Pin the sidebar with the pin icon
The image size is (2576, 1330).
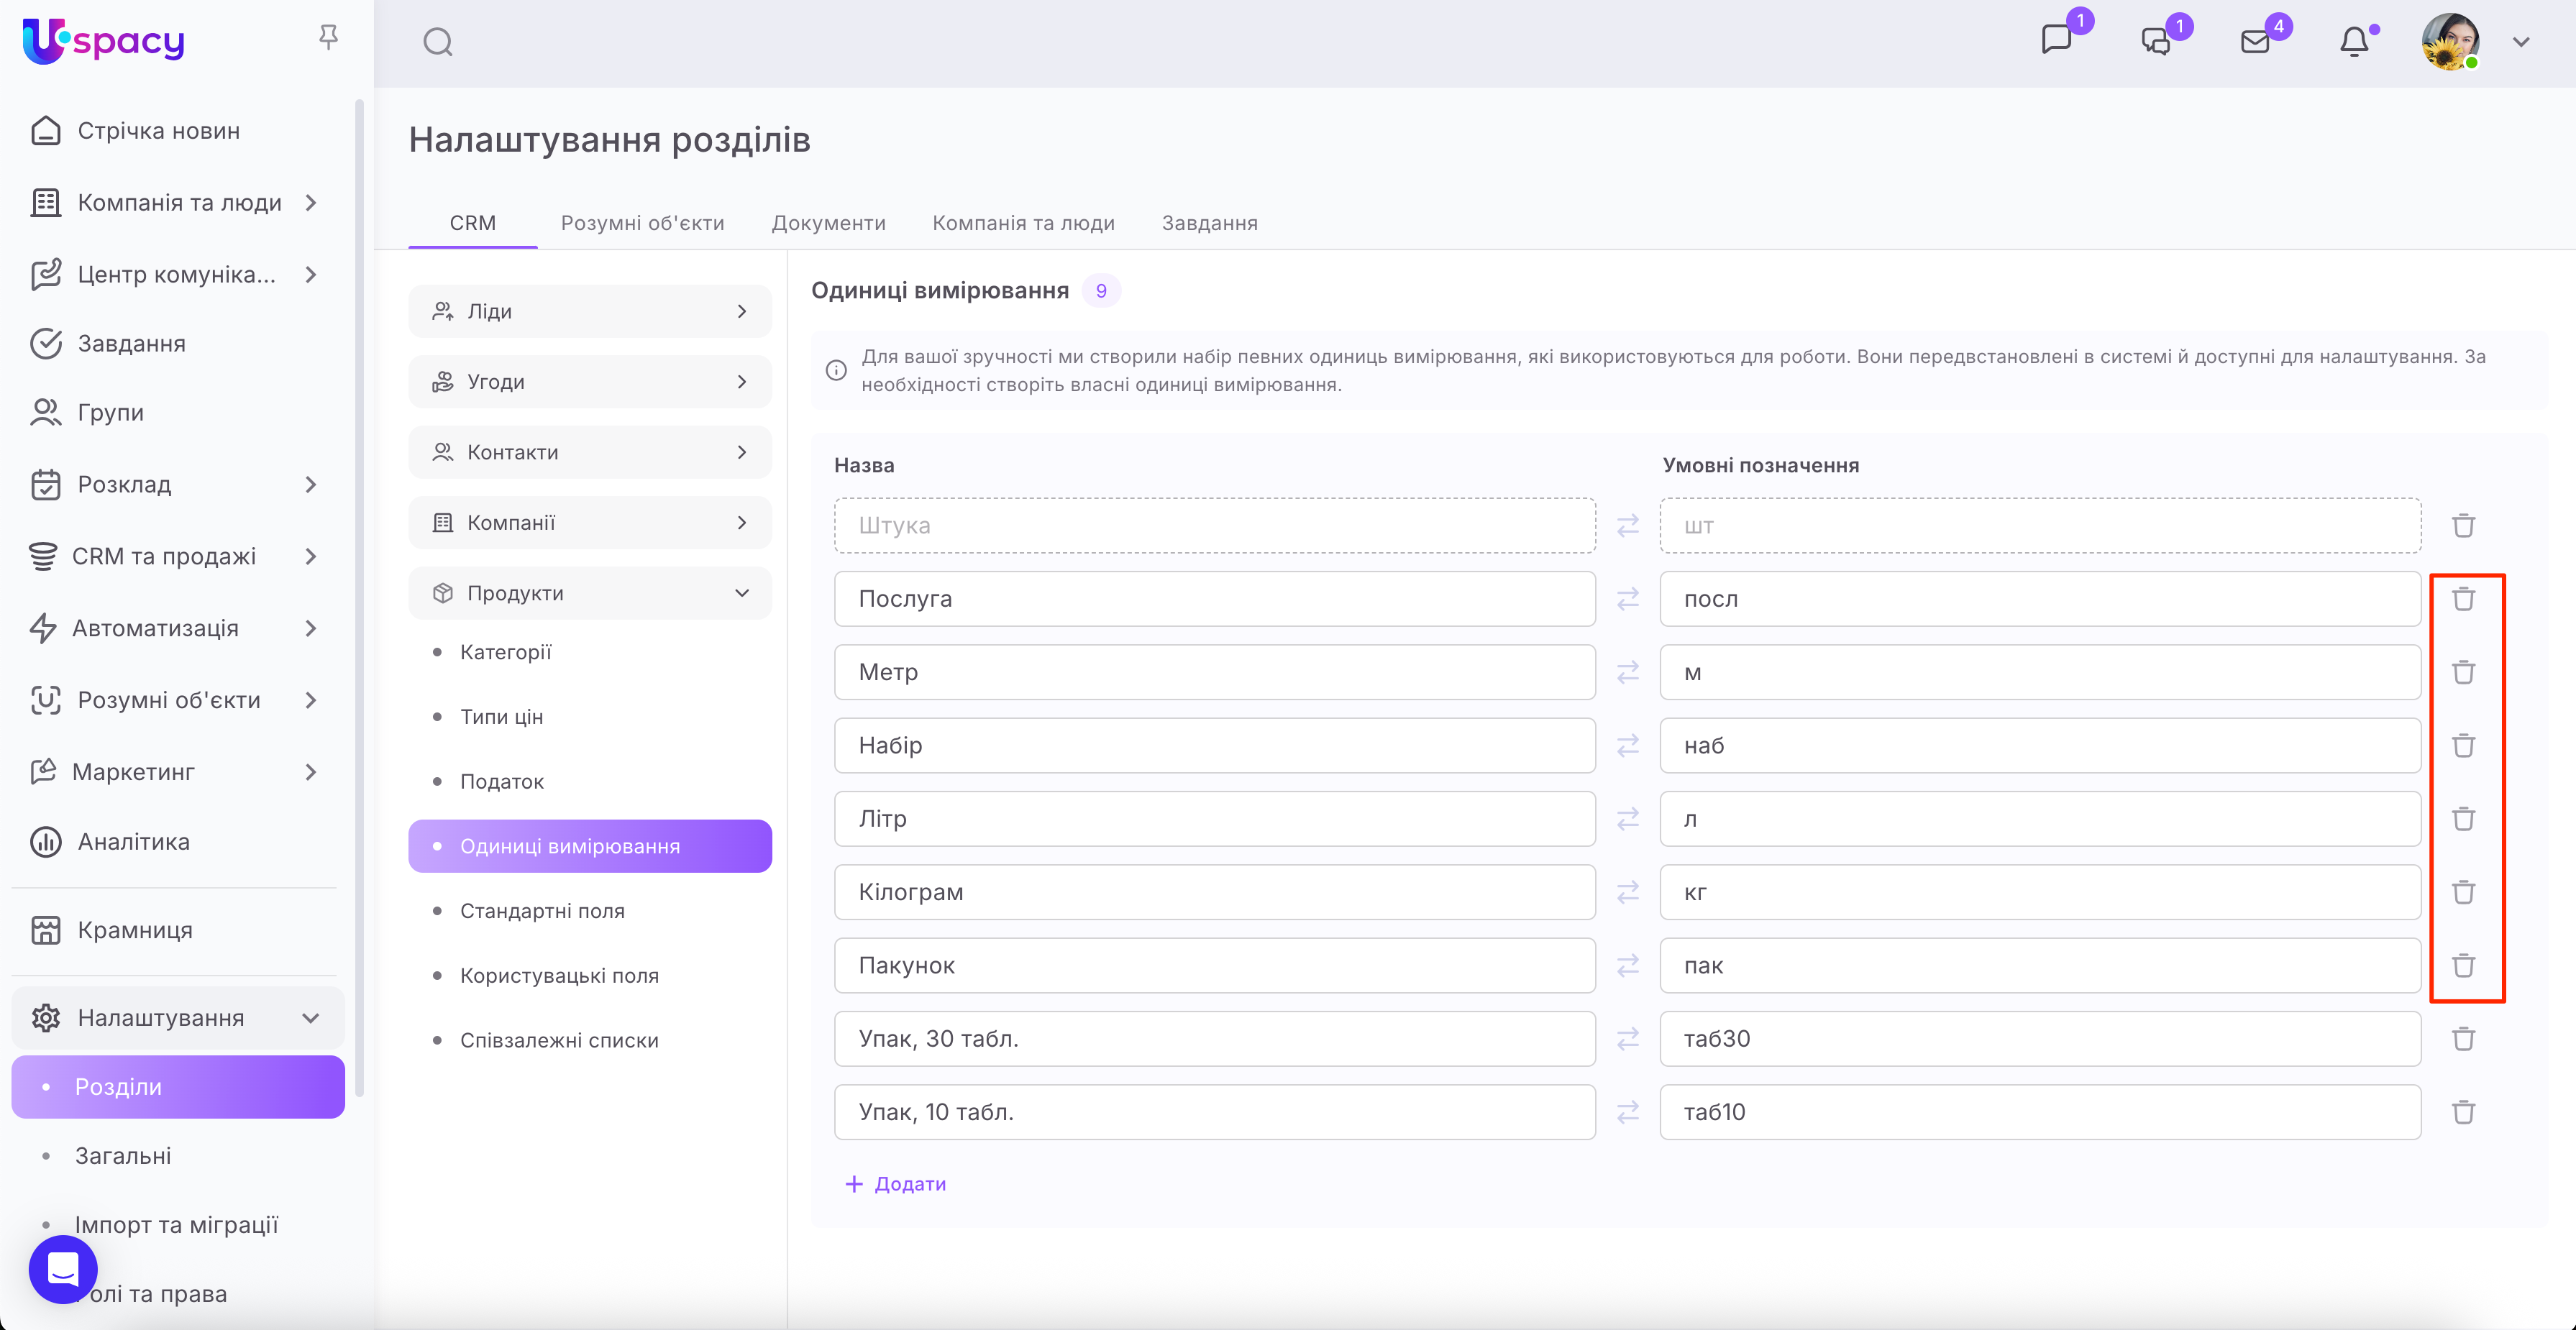pyautogui.click(x=328, y=38)
